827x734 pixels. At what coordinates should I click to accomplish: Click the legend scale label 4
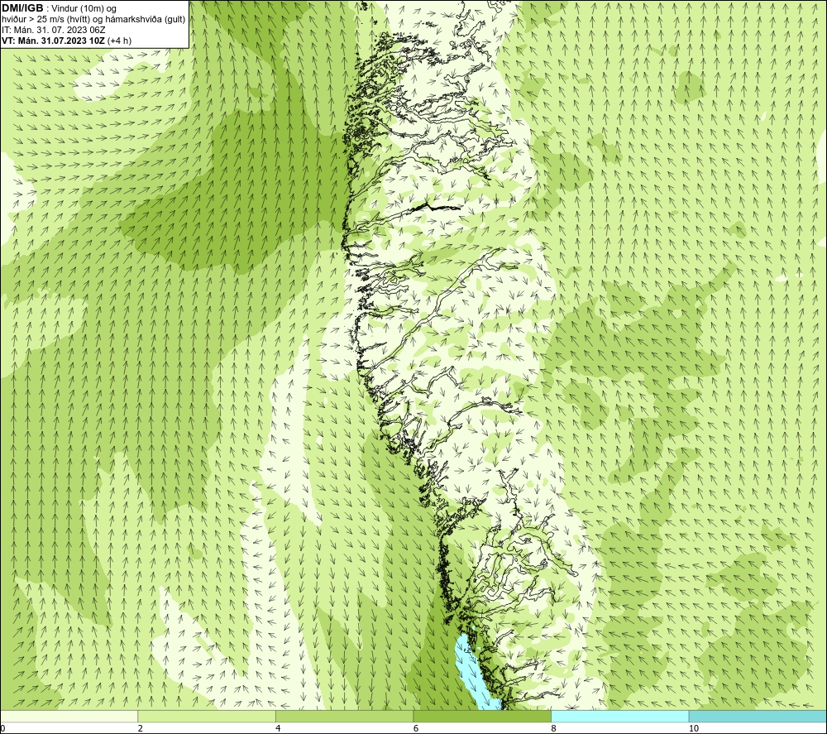(x=278, y=728)
